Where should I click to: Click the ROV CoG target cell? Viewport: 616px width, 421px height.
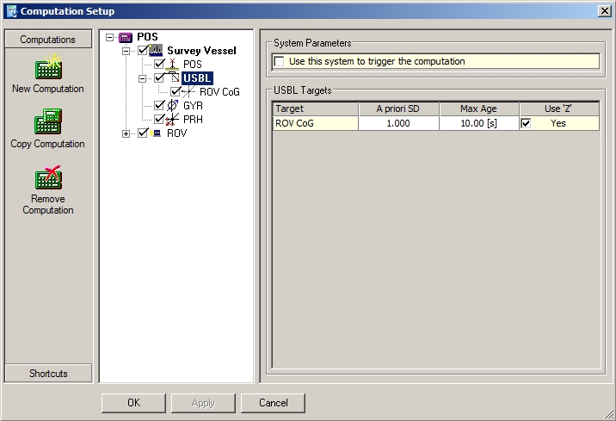click(x=316, y=123)
